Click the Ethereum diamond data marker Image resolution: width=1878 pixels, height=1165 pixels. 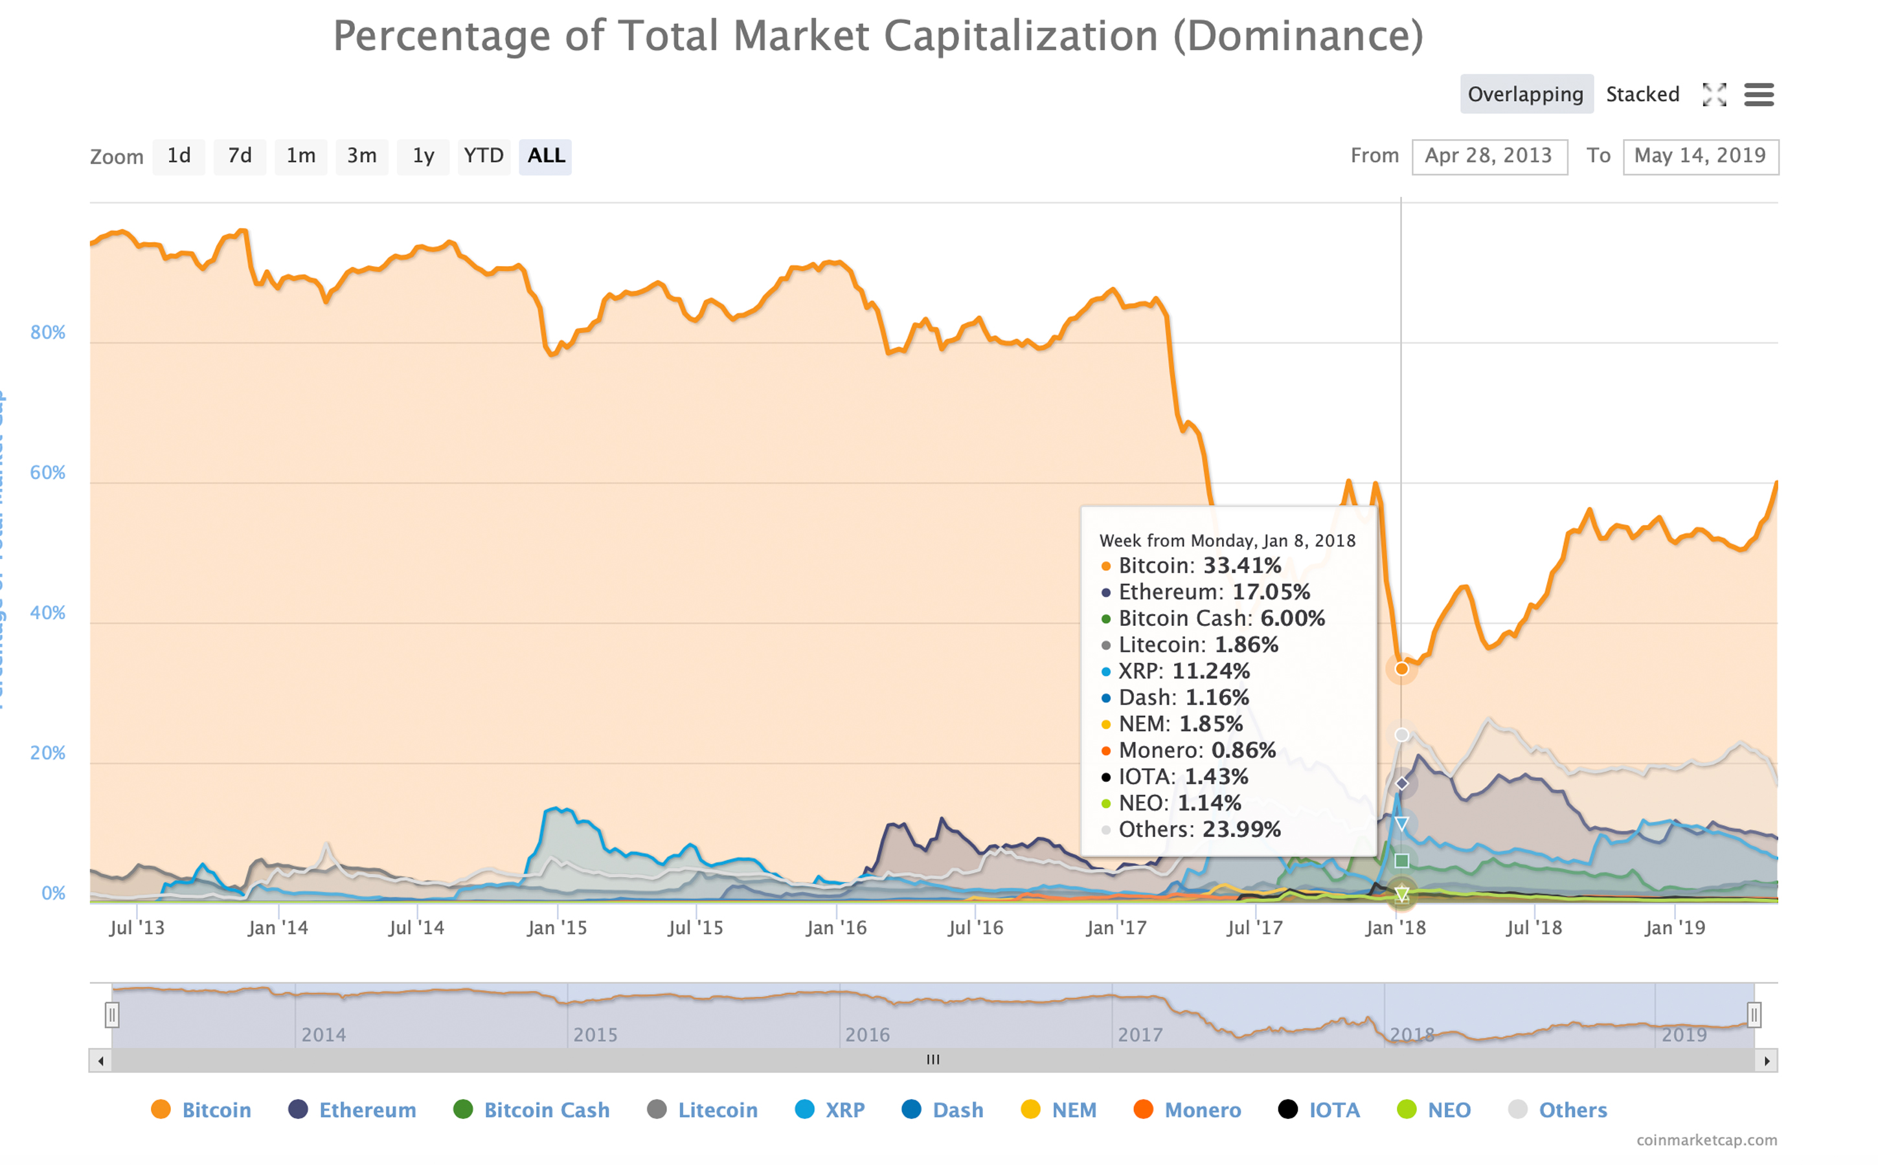1401,784
